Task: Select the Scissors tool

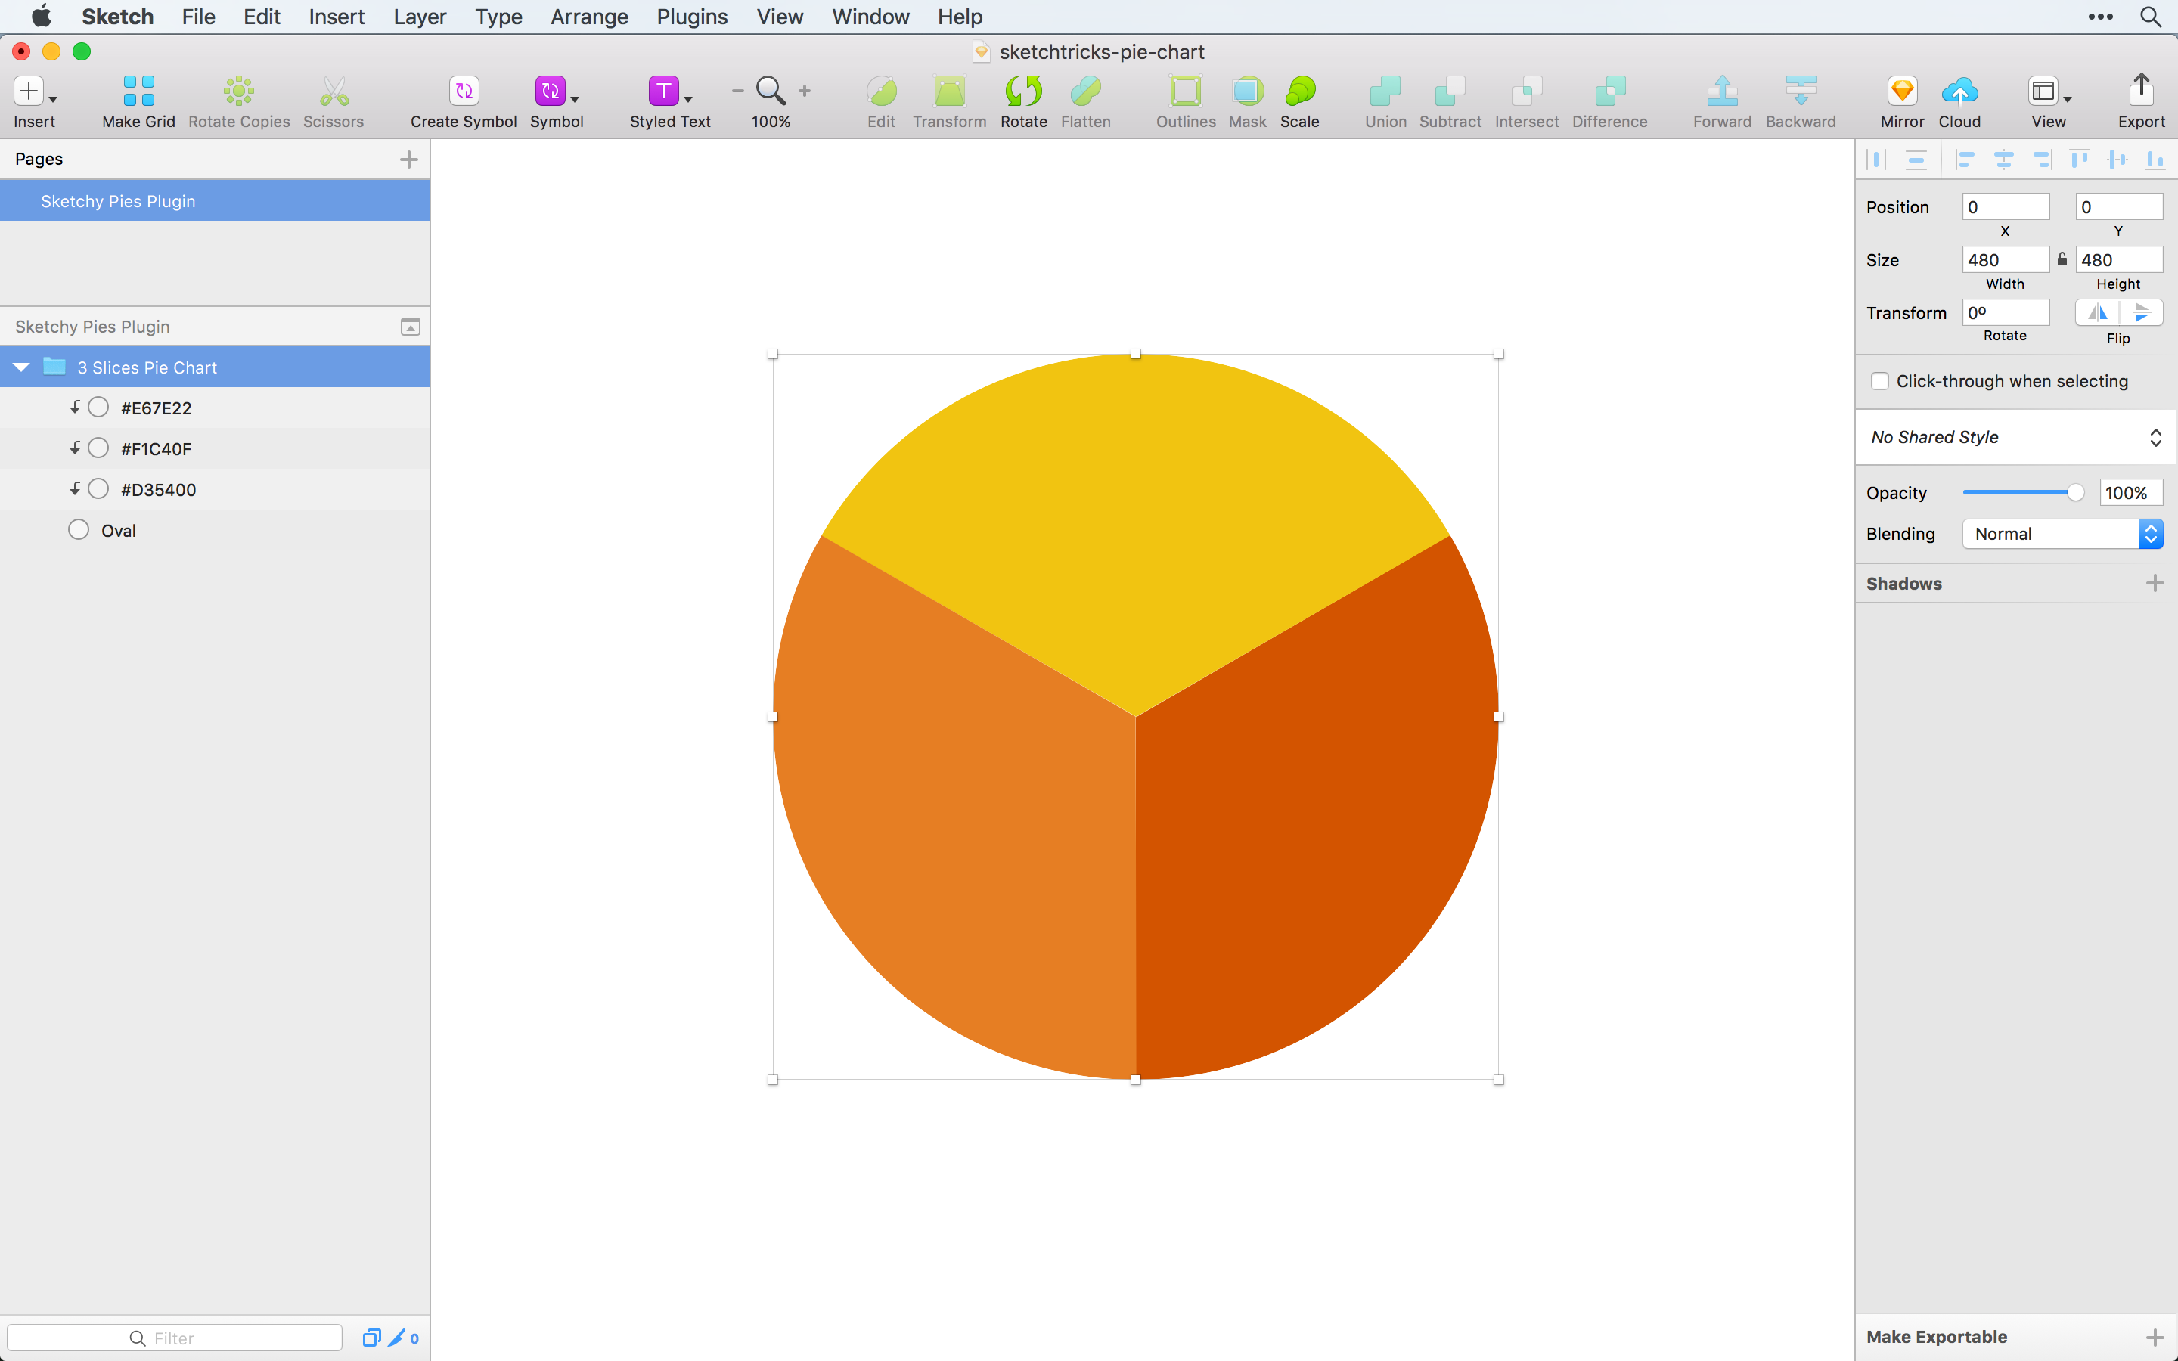Action: click(333, 99)
